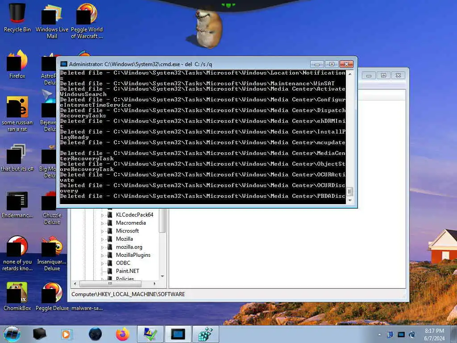Select the "that but its c#" desktop icon

(x=17, y=158)
